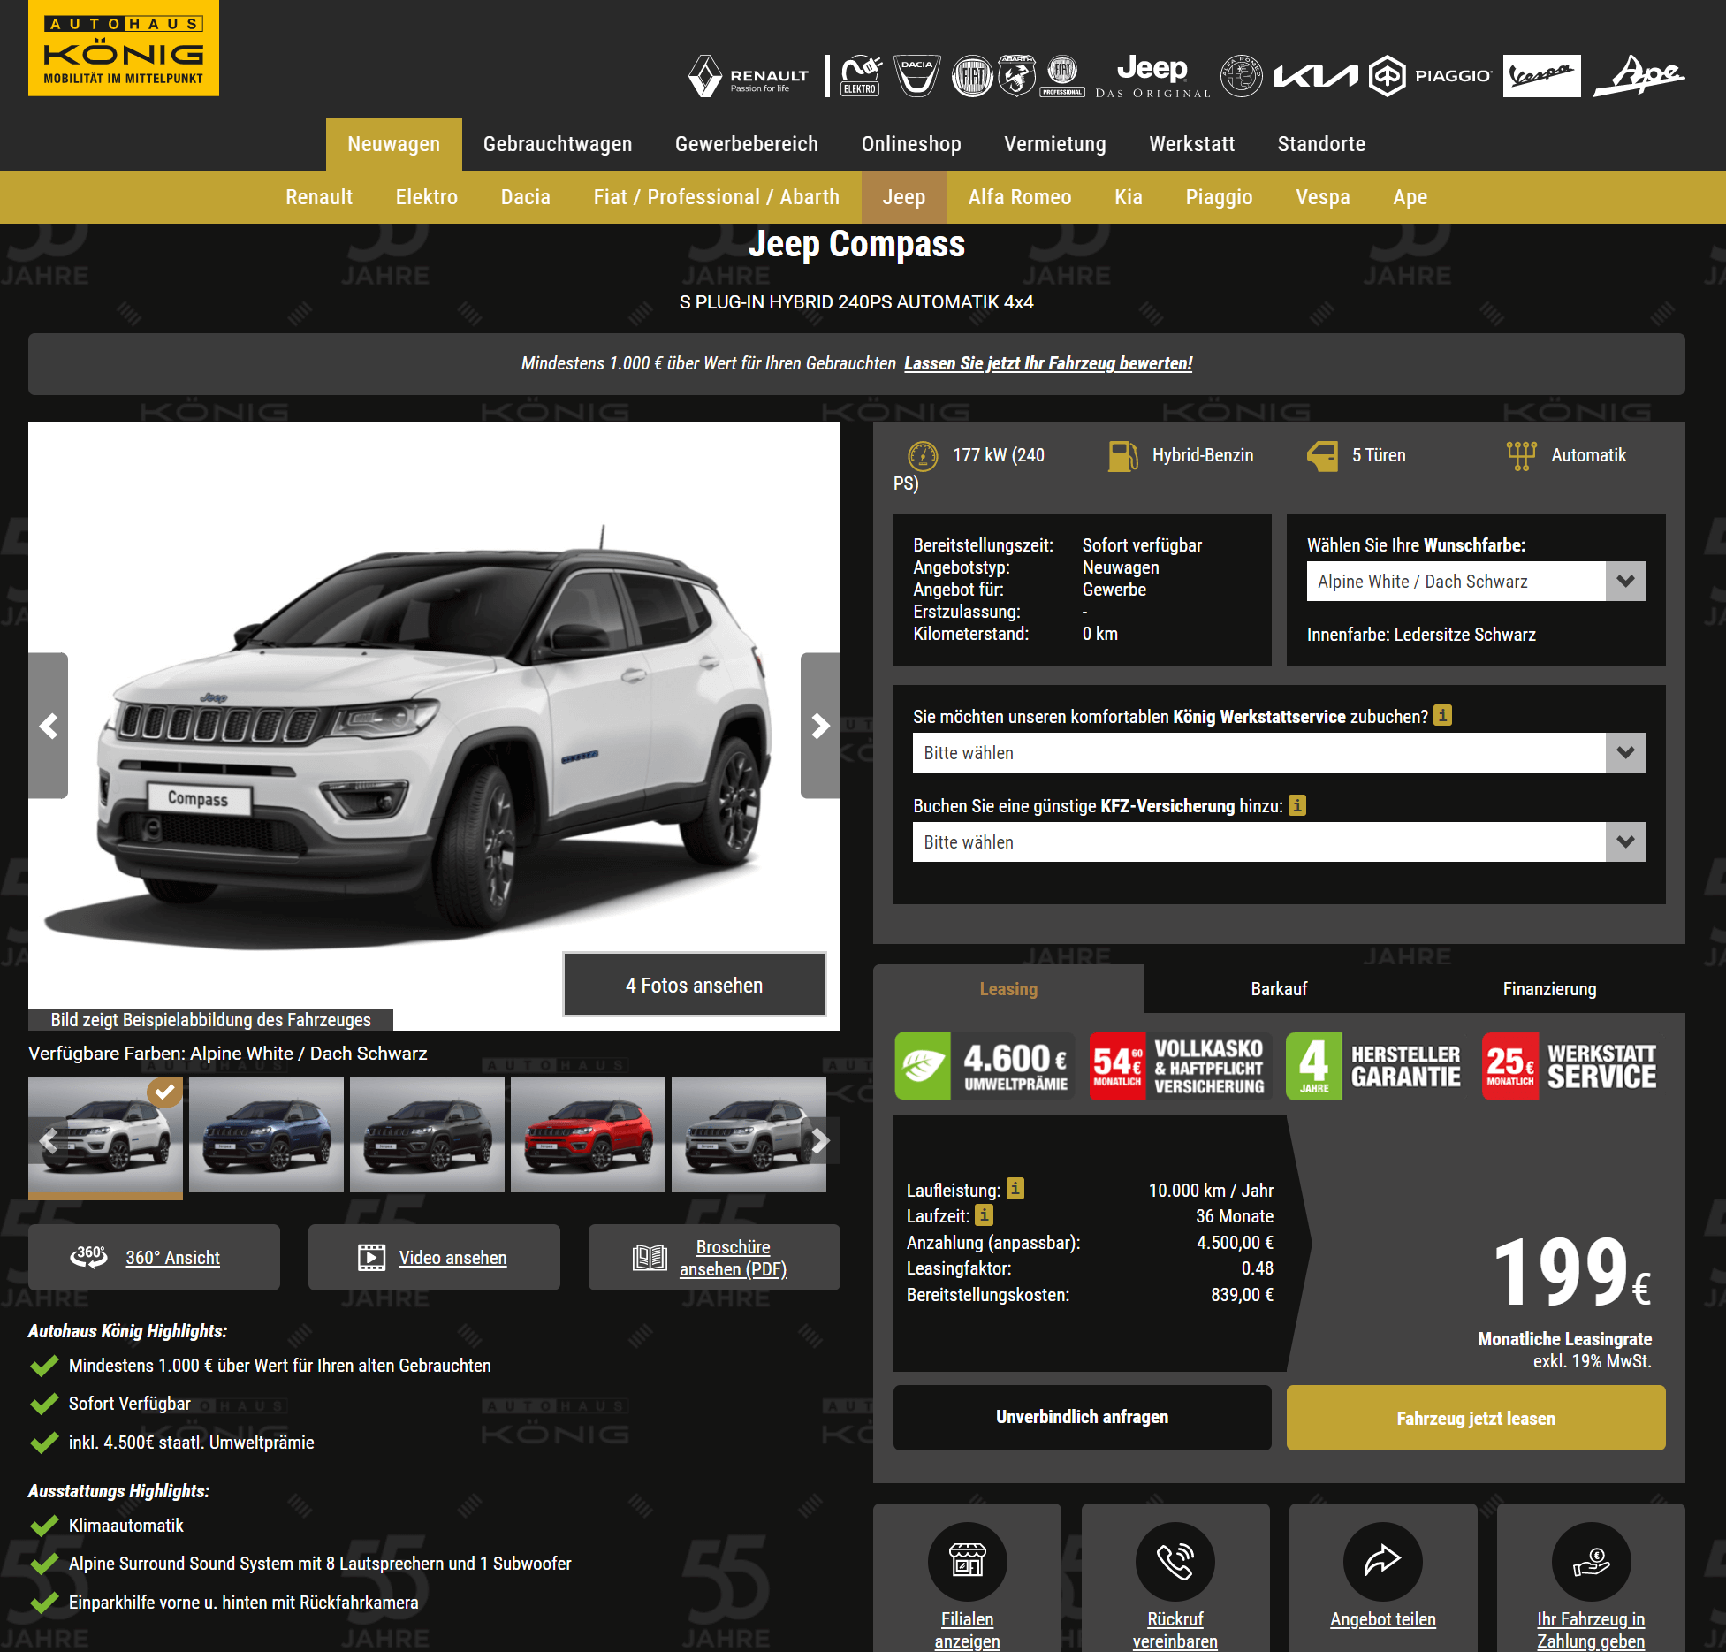Show previous car photo arrow

click(x=49, y=726)
